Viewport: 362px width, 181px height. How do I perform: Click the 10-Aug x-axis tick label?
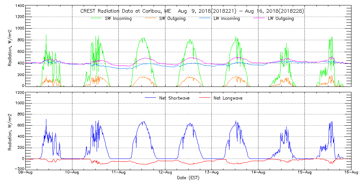[x=73, y=173]
